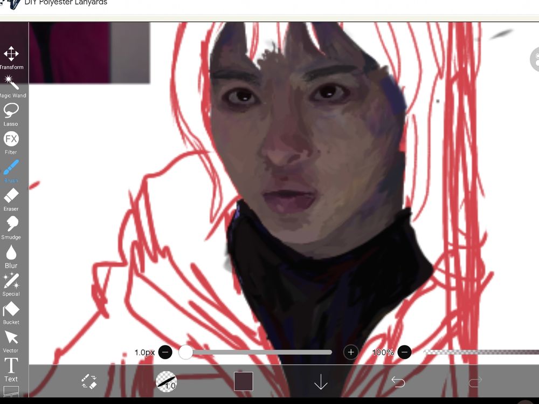The height and width of the screenshot is (404, 539).
Task: Click the brush thickness slider track
Action: pos(255,352)
